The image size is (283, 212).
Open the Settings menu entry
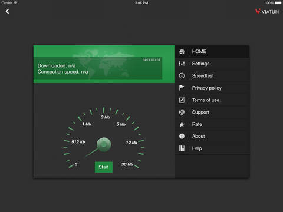tap(212, 64)
